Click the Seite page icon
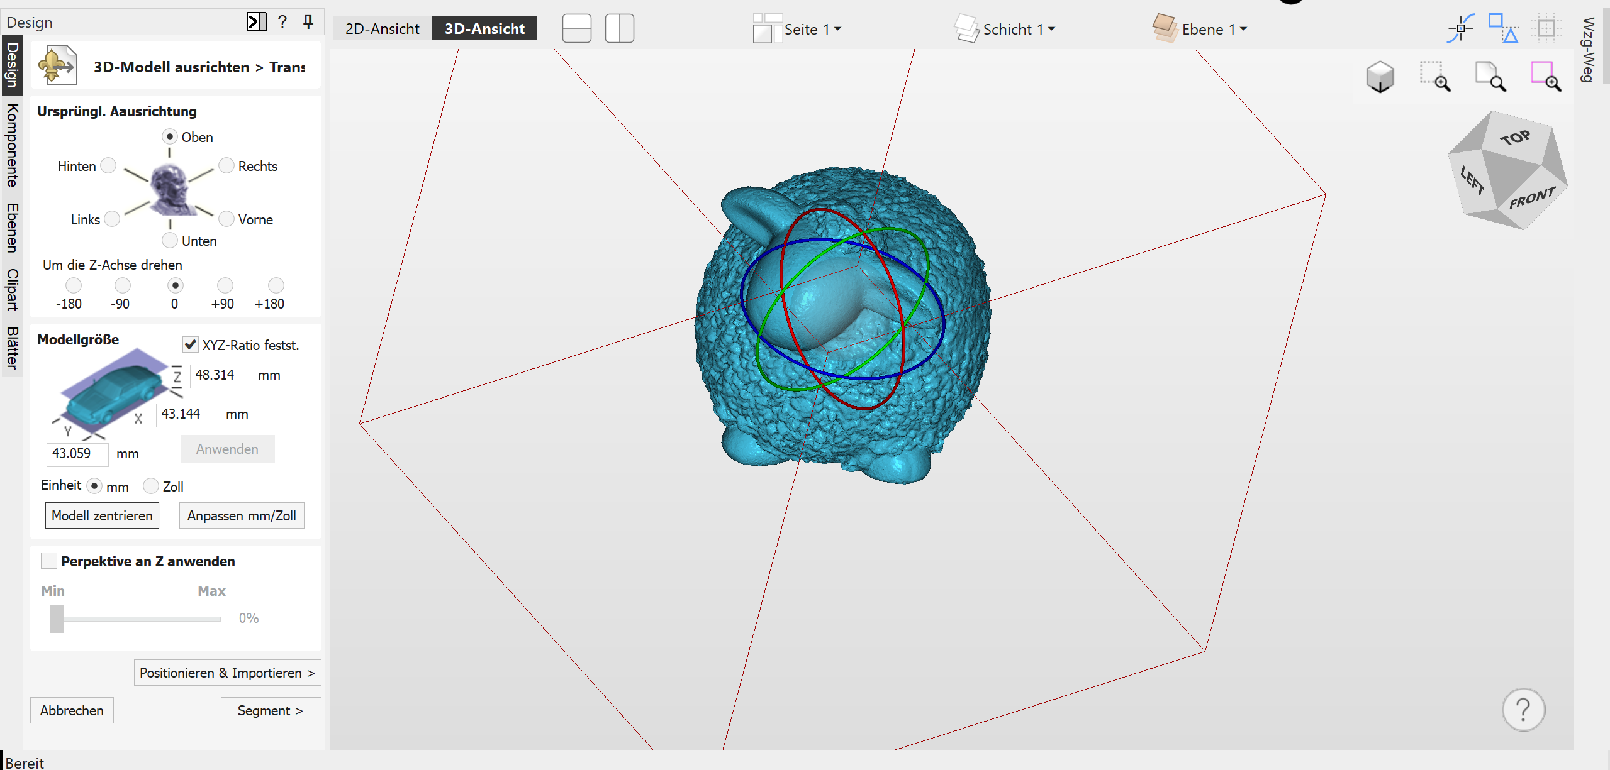1610x770 pixels. coord(767,28)
